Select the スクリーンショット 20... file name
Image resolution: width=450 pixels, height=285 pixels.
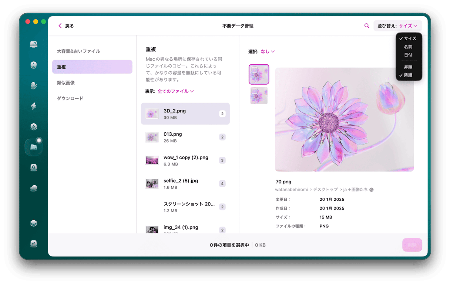pyautogui.click(x=189, y=204)
